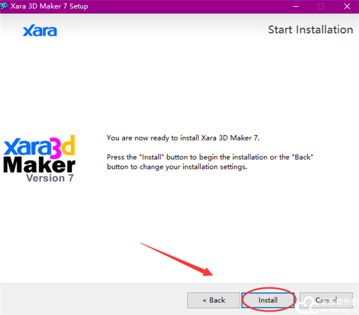The image size is (359, 315).
Task: Click the Start Installation heading
Action: [311, 30]
